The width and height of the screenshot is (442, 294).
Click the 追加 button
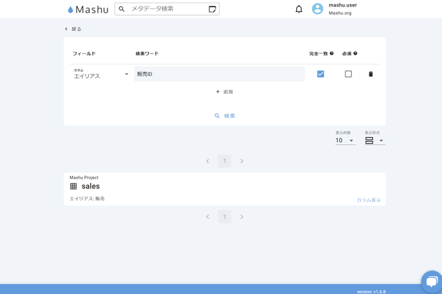tap(224, 92)
